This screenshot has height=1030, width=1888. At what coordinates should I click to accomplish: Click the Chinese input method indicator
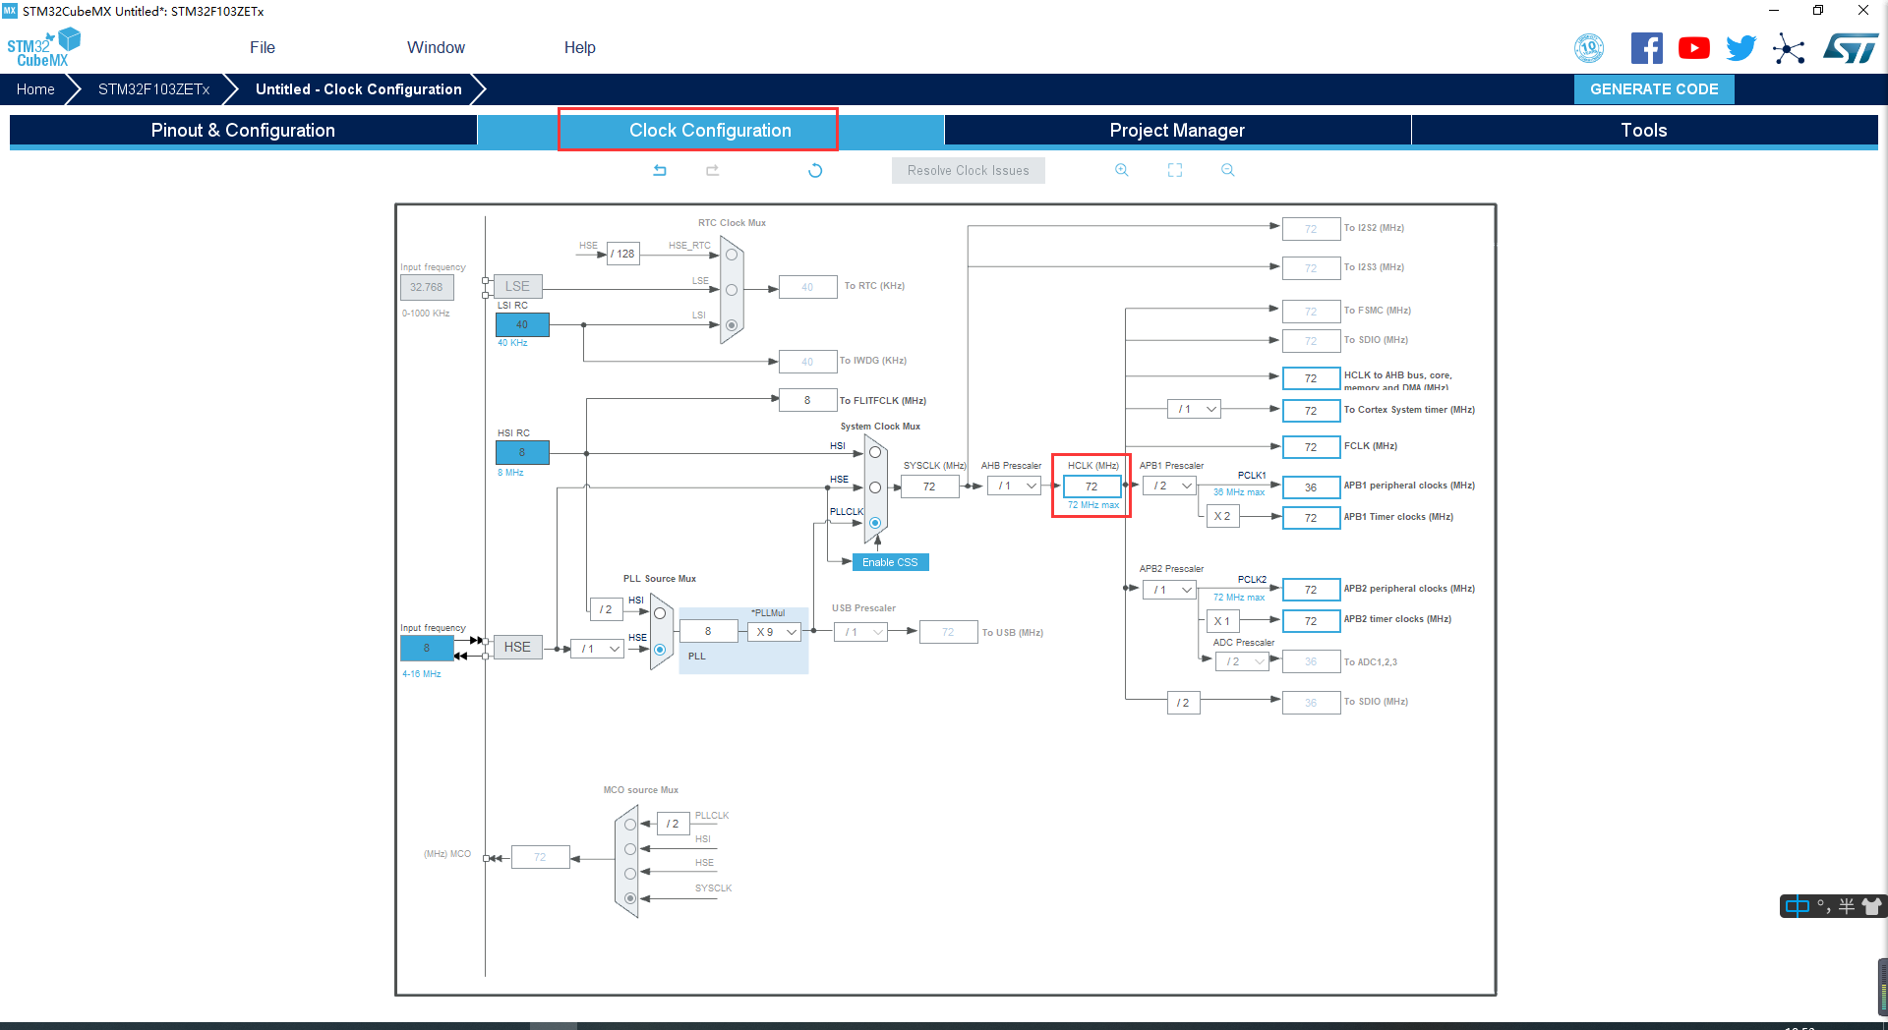coord(1798,906)
